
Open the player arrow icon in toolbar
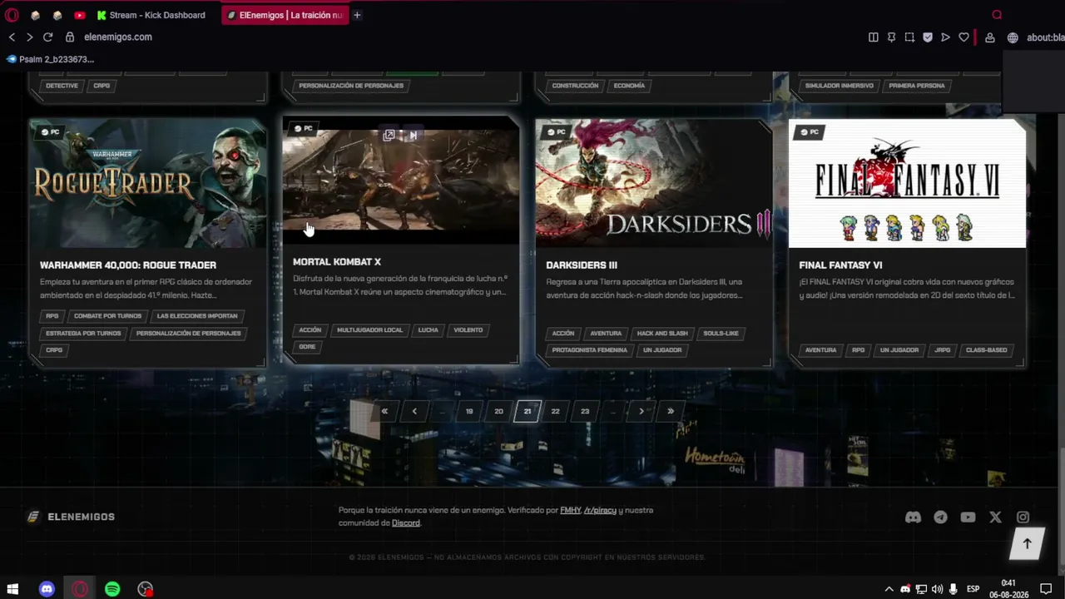(x=945, y=37)
